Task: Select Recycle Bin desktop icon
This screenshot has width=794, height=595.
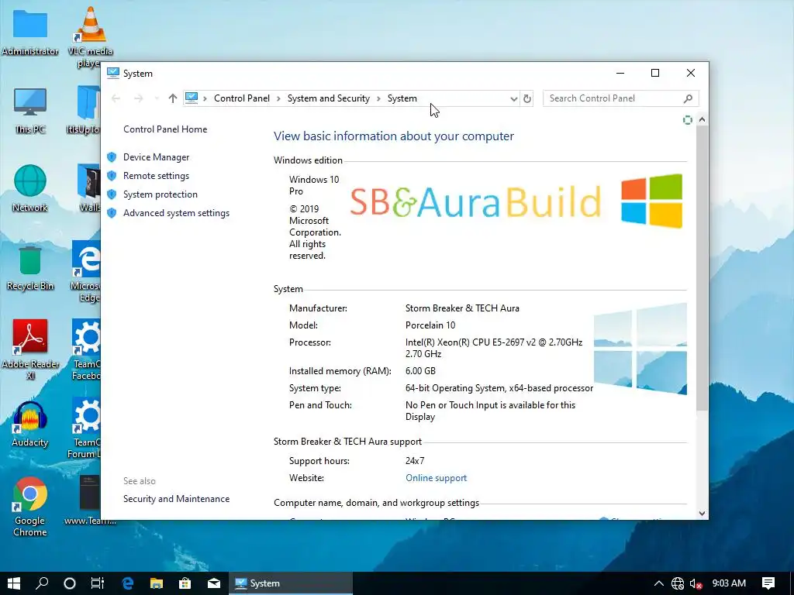Action: (30, 268)
